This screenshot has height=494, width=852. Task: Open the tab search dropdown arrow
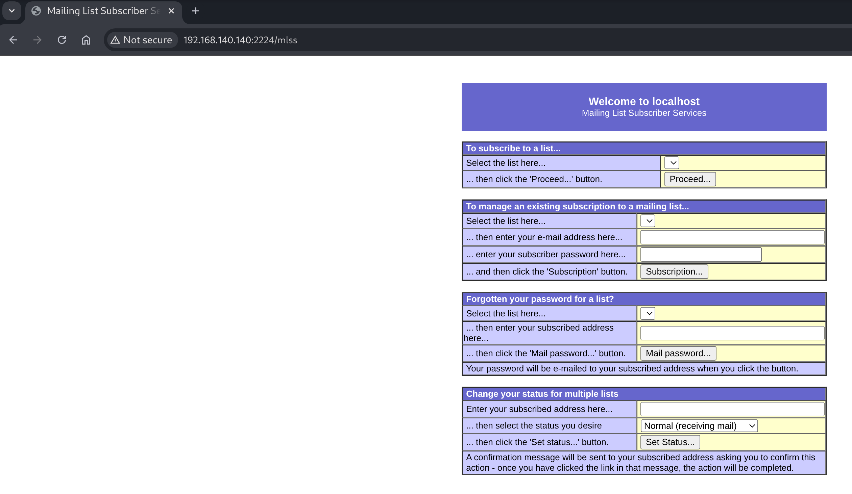[x=12, y=11]
